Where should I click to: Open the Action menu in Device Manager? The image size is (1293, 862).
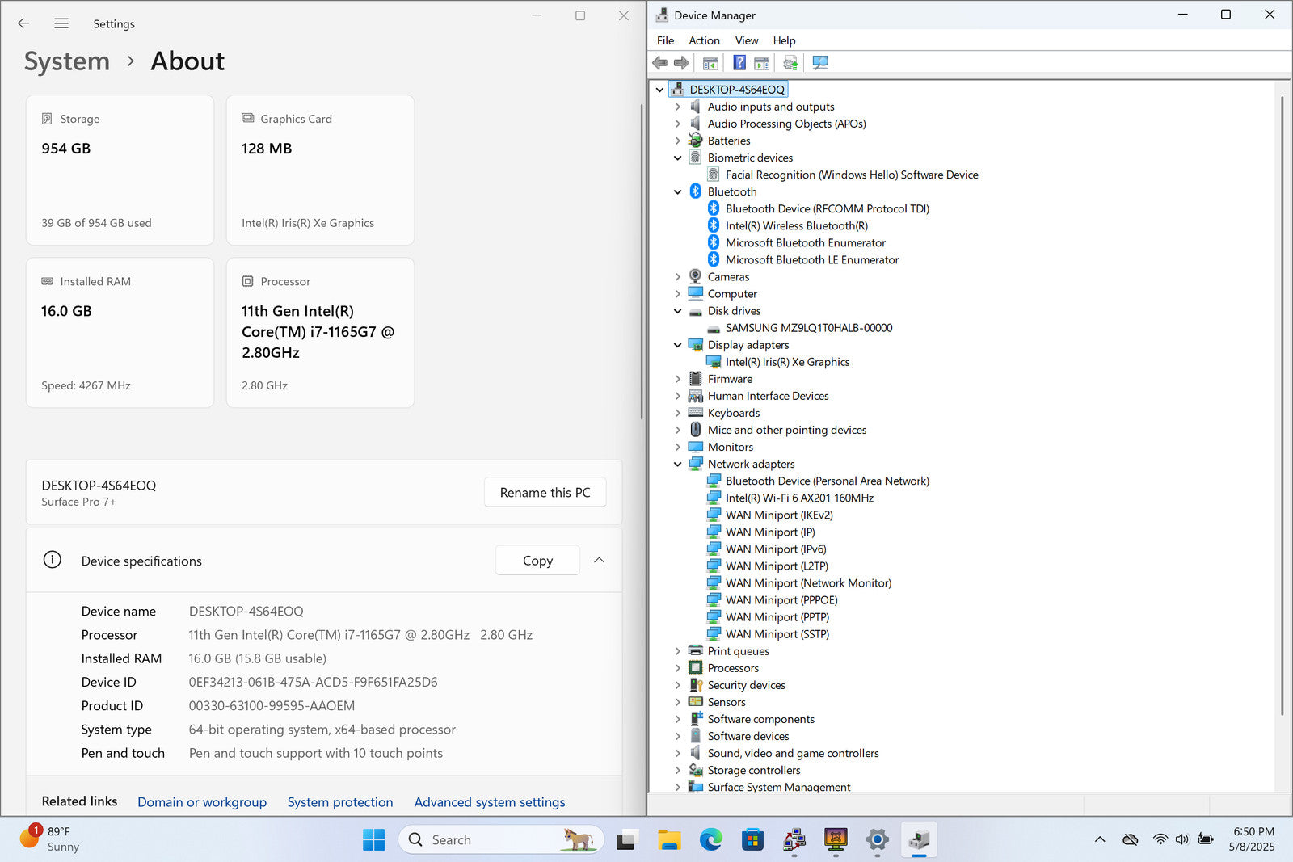[704, 40]
